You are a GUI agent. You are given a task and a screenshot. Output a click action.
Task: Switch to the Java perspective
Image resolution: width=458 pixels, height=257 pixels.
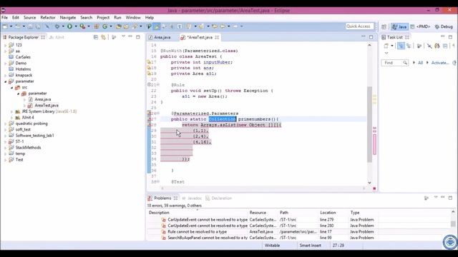[x=399, y=26]
